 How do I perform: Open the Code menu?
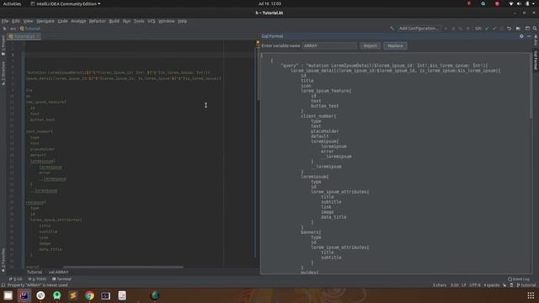[x=62, y=21]
